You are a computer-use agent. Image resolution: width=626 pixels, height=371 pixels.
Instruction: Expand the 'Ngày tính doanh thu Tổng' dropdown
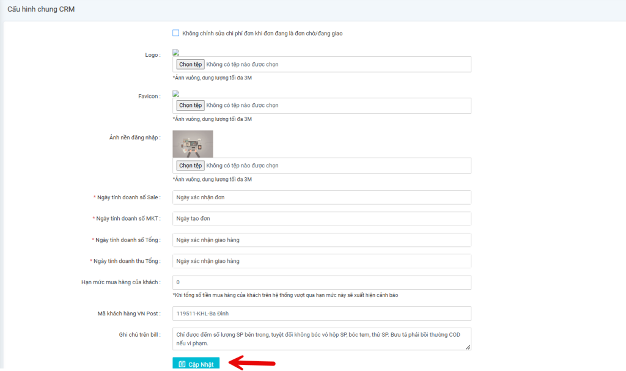322,261
